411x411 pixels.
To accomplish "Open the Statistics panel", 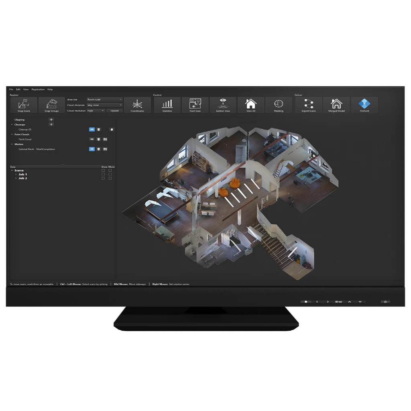I will [x=167, y=105].
